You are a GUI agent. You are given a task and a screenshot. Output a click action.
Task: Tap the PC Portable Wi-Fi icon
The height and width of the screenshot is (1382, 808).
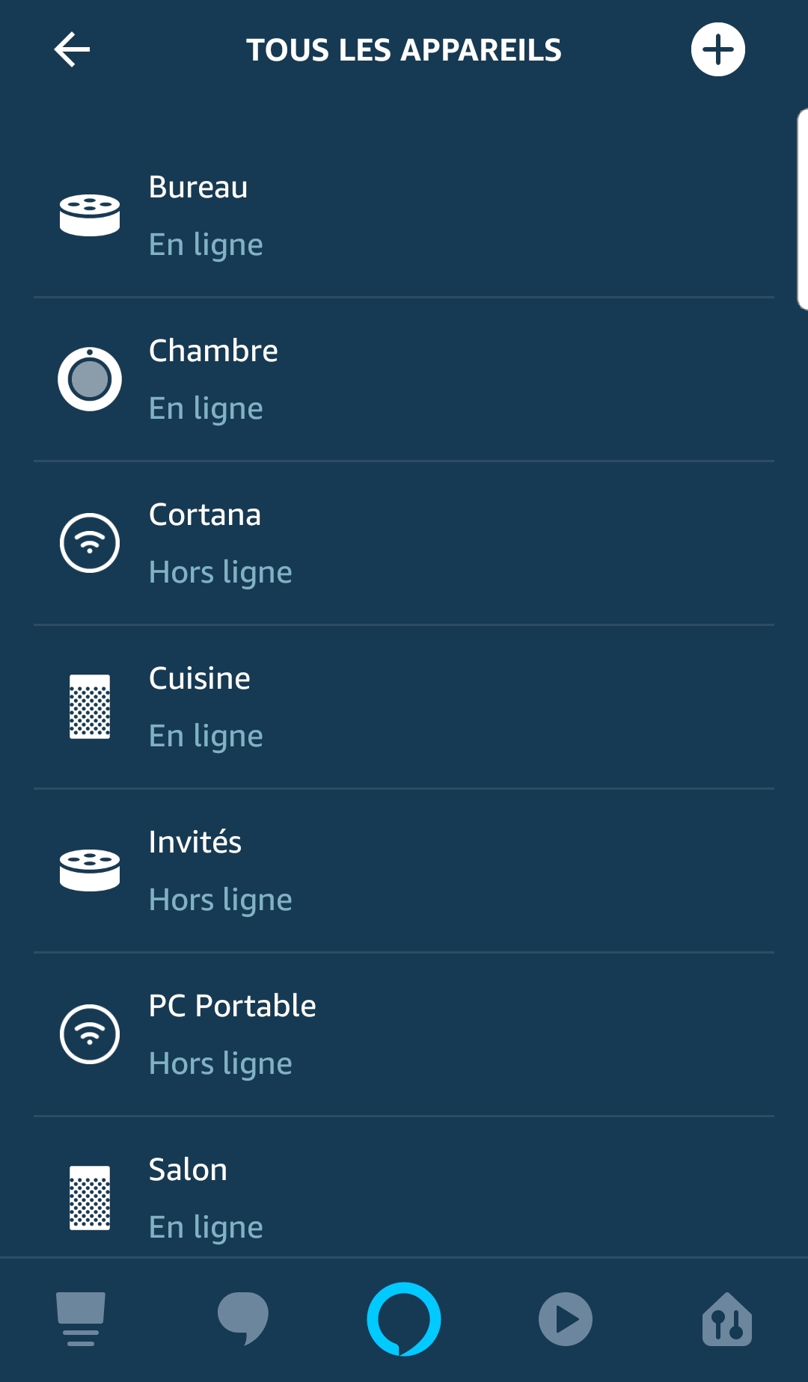pos(90,1034)
